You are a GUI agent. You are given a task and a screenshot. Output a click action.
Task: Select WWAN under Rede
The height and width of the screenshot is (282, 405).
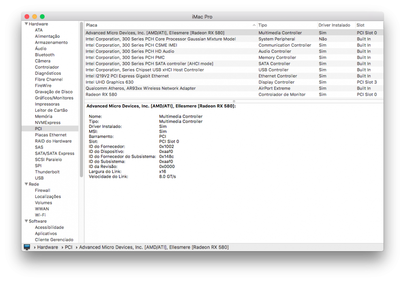click(x=42, y=209)
